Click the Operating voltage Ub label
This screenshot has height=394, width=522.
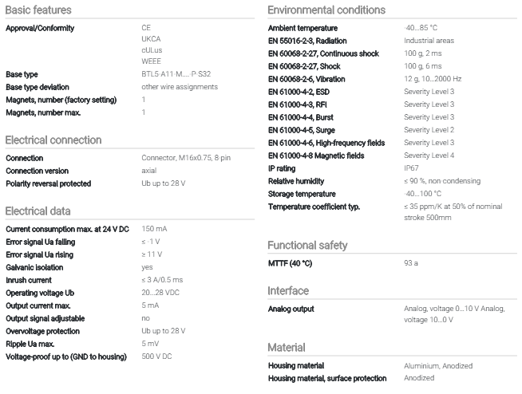40,293
